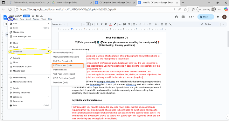Click Move to trash
The width and height of the screenshot is (229, 121).
[x=29, y=71]
